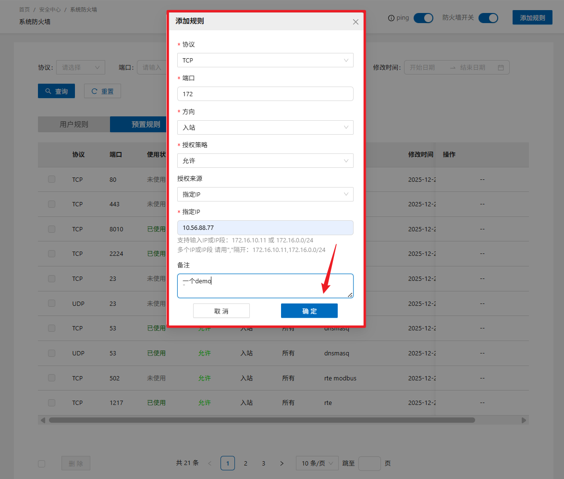Click the 端口 column header
Screen dimensions: 564x479
pos(116,154)
